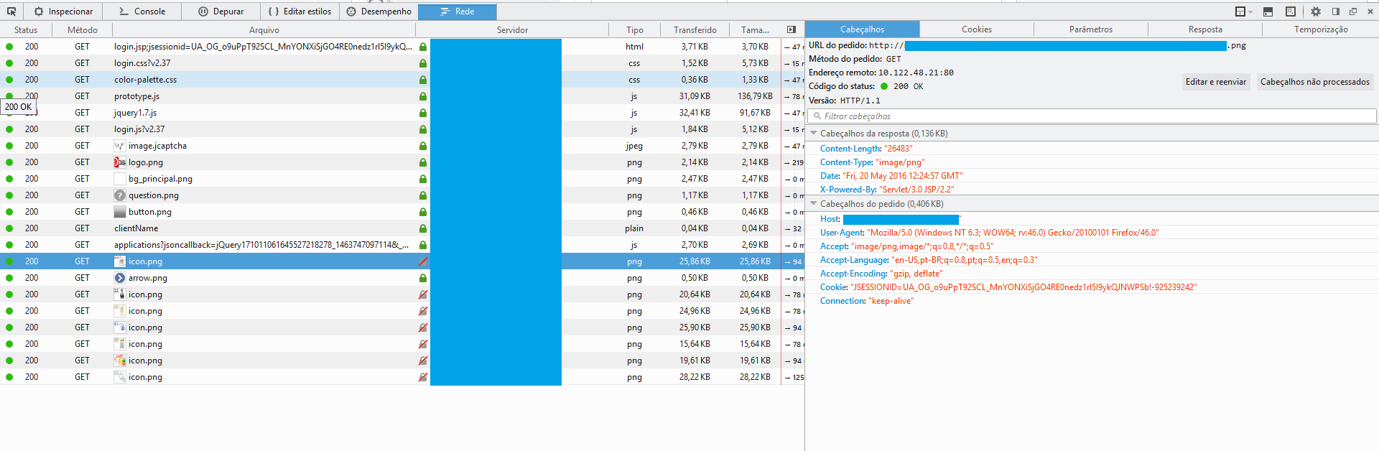The height and width of the screenshot is (451, 1379).
Task: Switch to the Console tab
Action: 142,11
